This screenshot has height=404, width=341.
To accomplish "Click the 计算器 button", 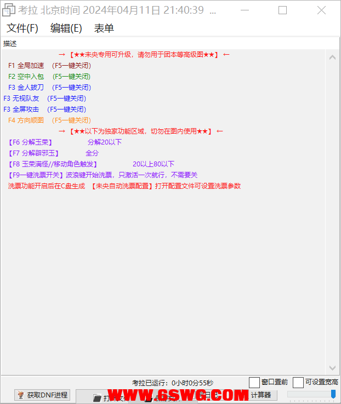I will tap(261, 395).
